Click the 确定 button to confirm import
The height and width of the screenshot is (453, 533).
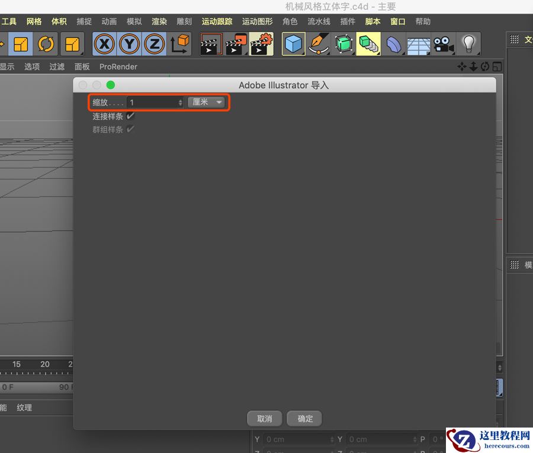pos(304,419)
